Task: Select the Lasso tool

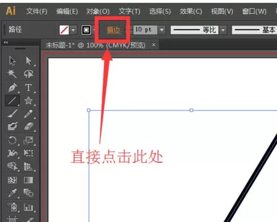Action: 28,74
